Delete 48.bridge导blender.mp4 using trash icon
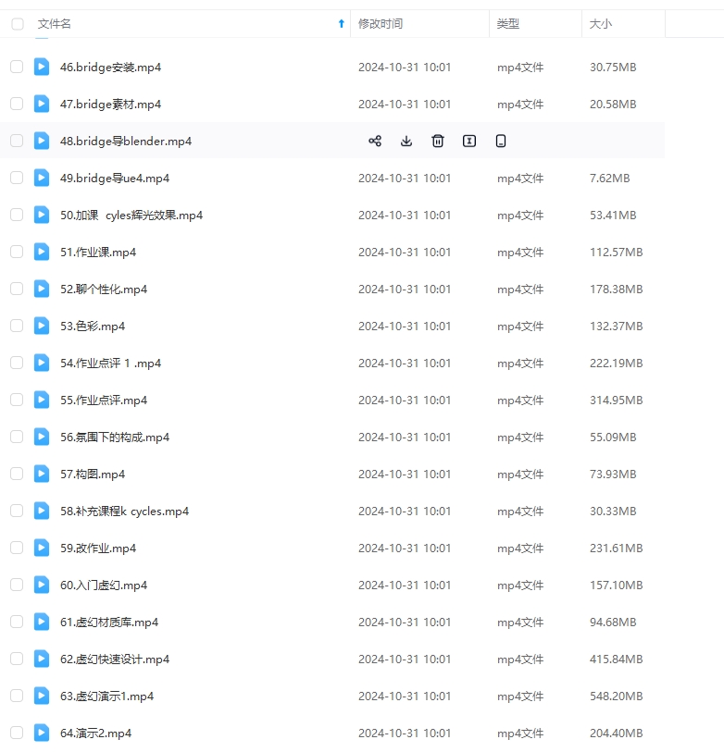This screenshot has width=724, height=752. tap(438, 142)
